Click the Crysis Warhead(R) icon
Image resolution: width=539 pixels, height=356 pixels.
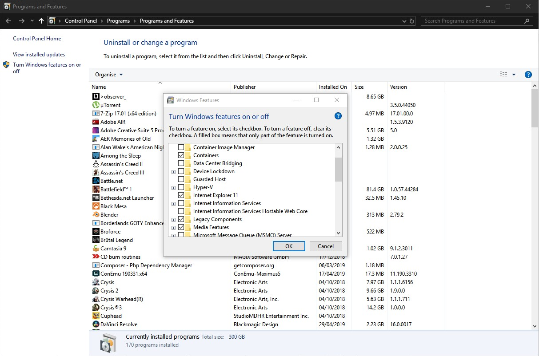click(x=96, y=299)
